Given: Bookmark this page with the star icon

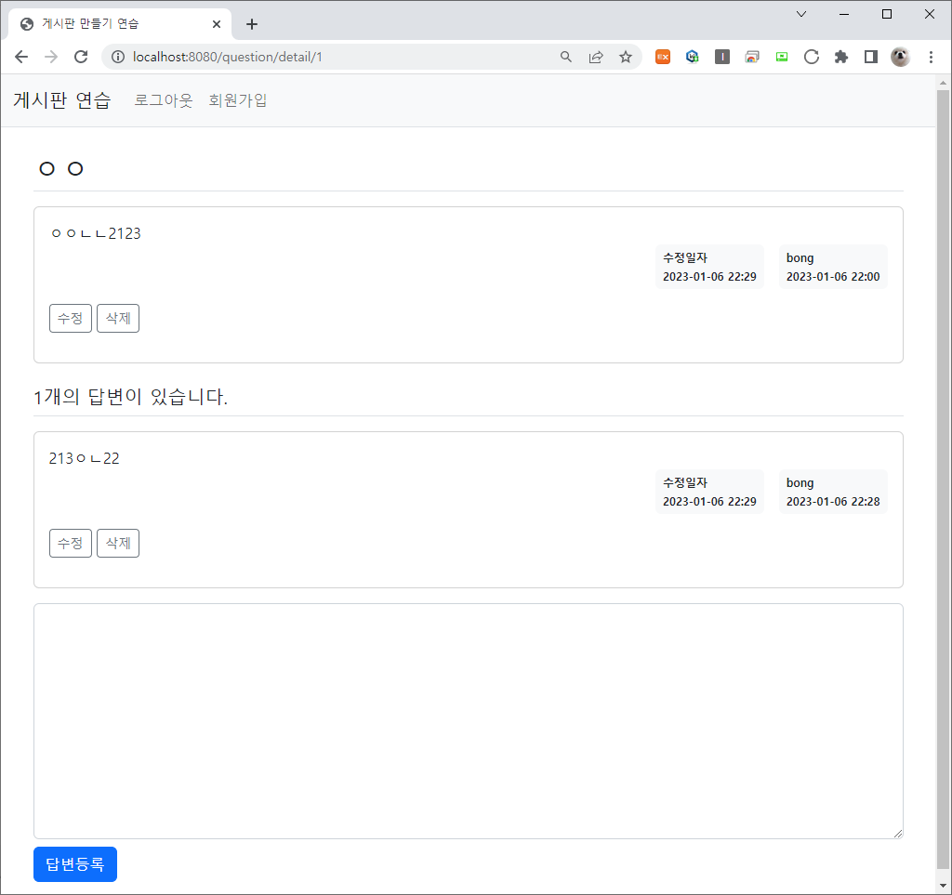Looking at the screenshot, I should 626,57.
